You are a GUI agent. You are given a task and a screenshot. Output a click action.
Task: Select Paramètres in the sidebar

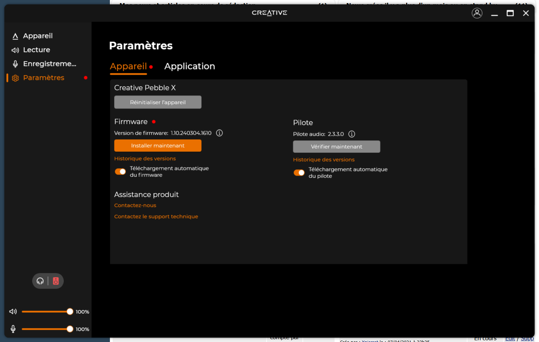click(44, 78)
